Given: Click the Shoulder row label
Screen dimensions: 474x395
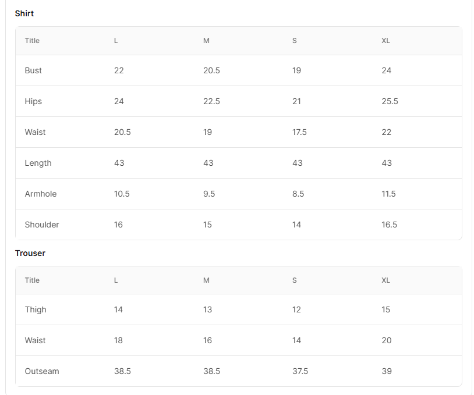Looking at the screenshot, I should click(x=42, y=225).
